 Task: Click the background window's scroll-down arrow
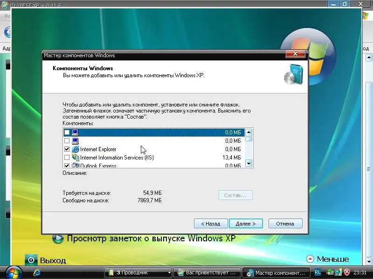click(369, 262)
